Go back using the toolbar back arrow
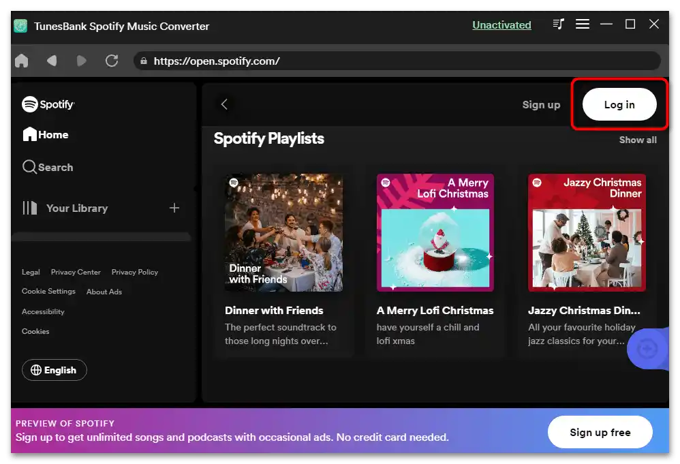680x464 pixels. coord(52,61)
